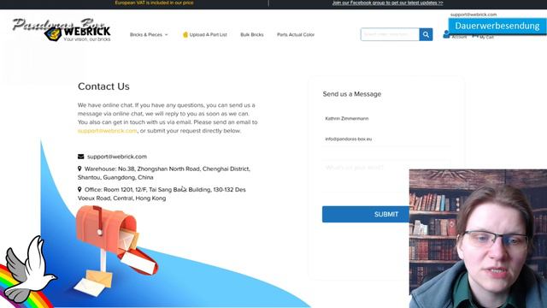
Task: Click the account user icon
Action: coord(446,34)
